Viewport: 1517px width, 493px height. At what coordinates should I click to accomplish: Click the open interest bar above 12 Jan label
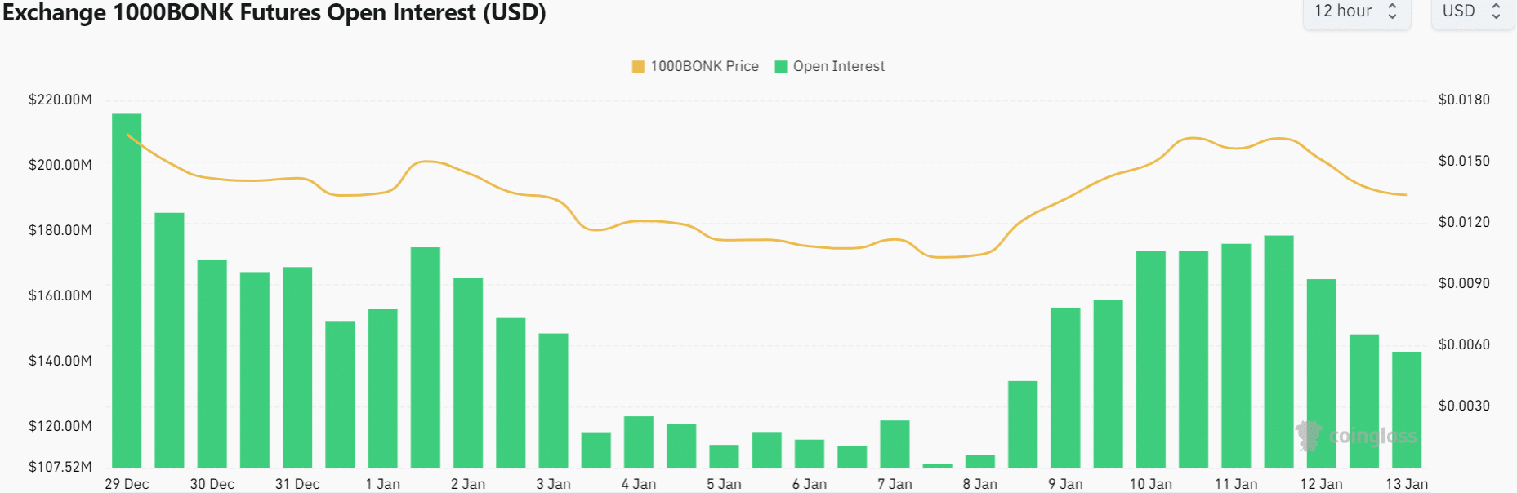(1321, 373)
